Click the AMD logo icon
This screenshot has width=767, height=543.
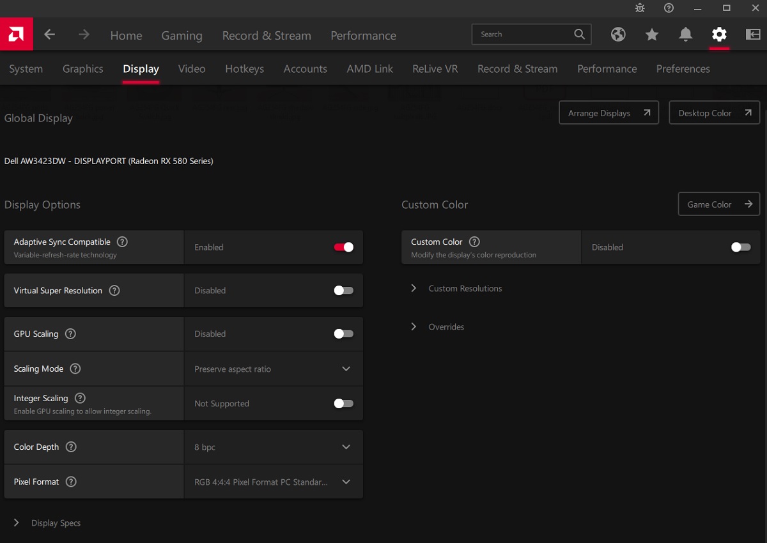[17, 34]
